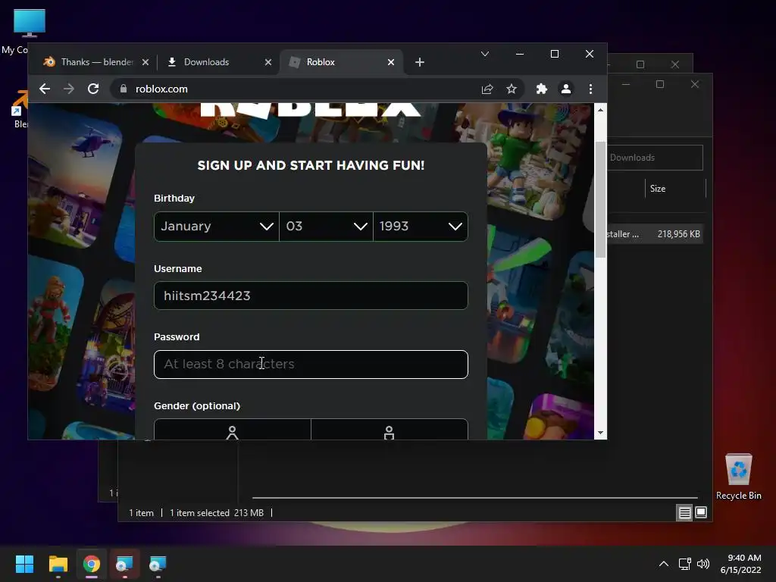Click the installer icon beside Chrome on the taskbar
The width and height of the screenshot is (776, 582).
click(124, 564)
